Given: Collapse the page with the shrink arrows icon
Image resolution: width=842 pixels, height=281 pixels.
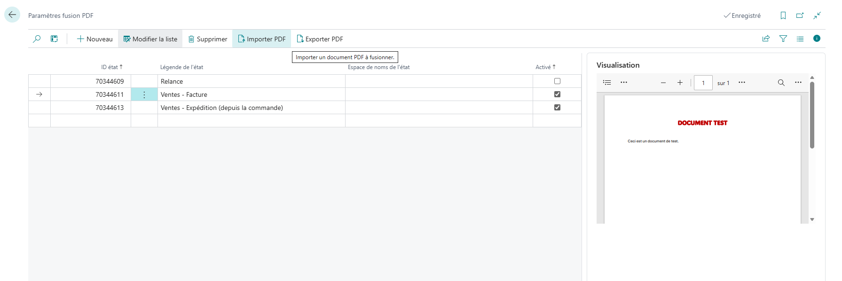Looking at the screenshot, I should 817,16.
